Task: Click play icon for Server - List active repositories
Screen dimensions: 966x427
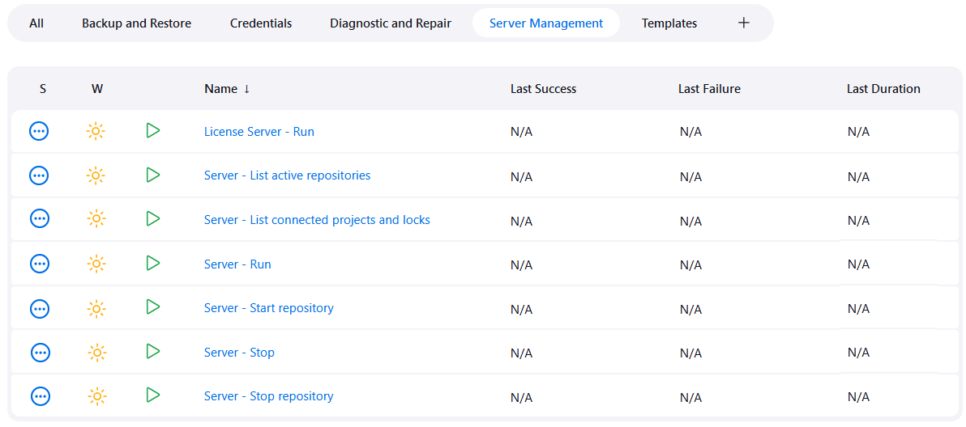Action: 152,175
